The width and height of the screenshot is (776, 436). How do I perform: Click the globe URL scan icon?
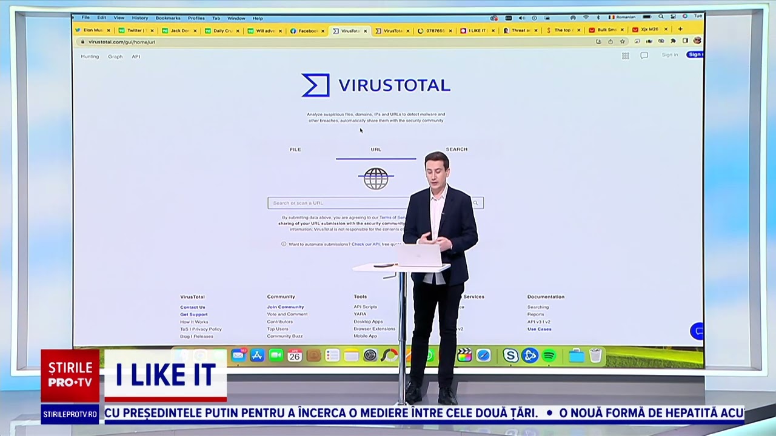pyautogui.click(x=376, y=179)
